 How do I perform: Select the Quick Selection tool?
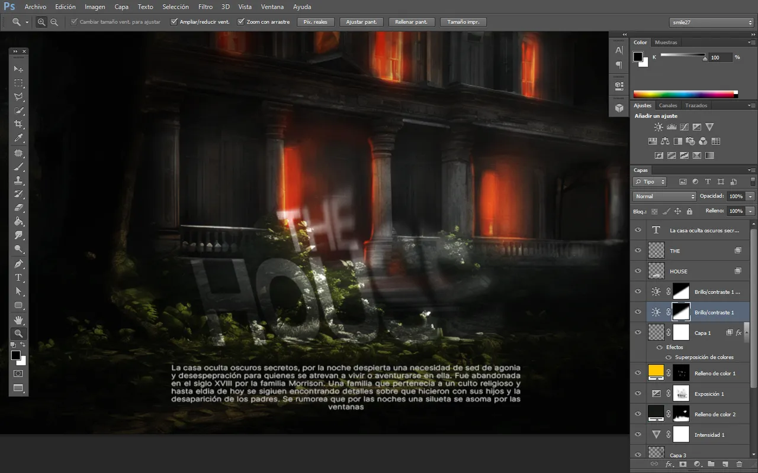tap(18, 111)
